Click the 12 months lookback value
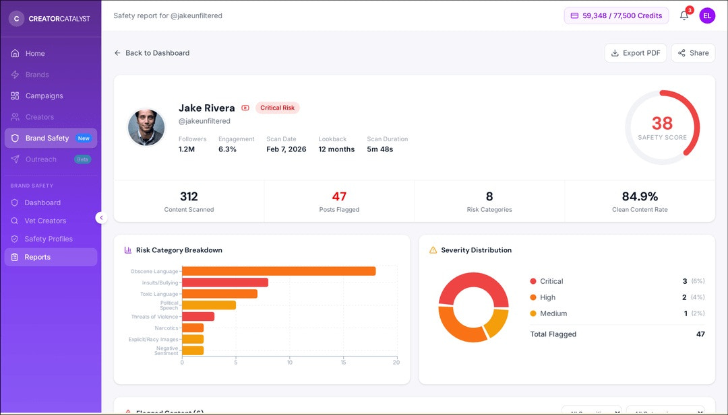The width and height of the screenshot is (728, 415). (x=336, y=149)
